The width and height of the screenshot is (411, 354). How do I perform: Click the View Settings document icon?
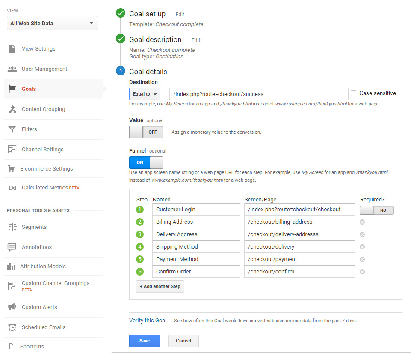pyautogui.click(x=12, y=49)
